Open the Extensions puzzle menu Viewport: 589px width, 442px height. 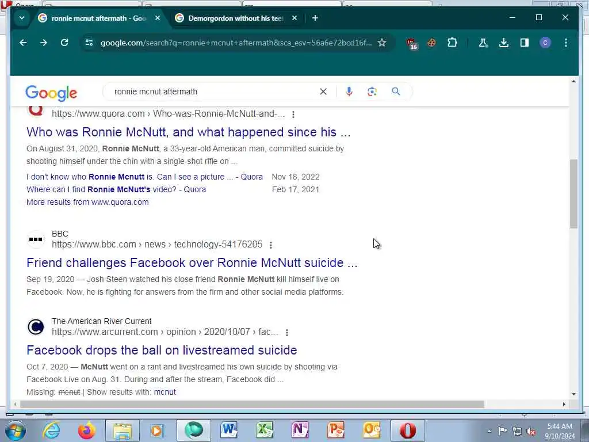coord(452,43)
